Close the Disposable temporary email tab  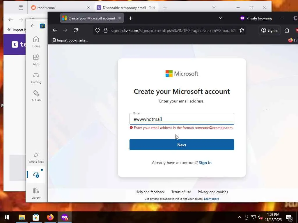[x=154, y=8]
